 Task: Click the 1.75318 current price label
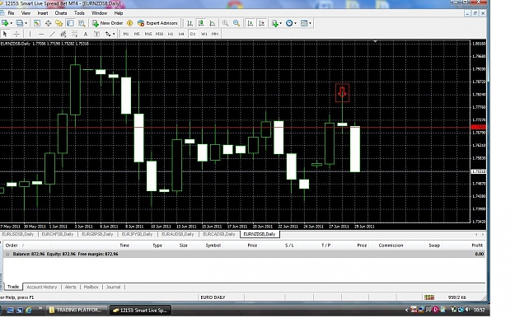point(479,171)
